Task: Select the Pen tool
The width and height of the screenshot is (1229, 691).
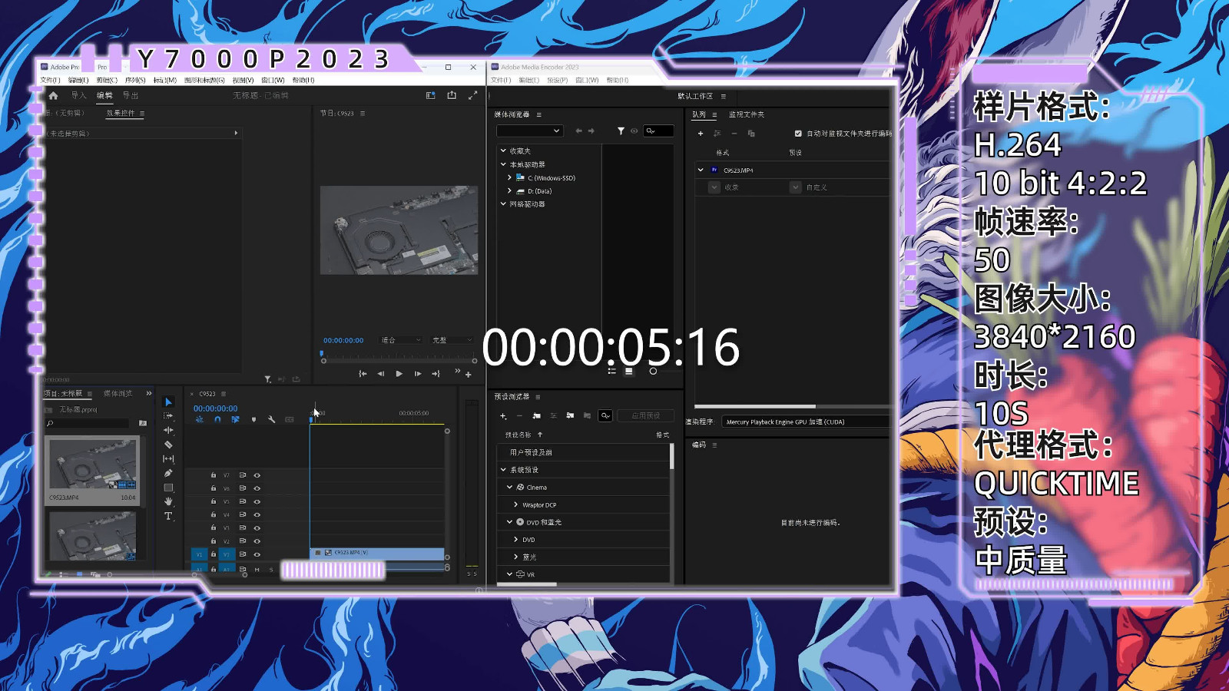Action: (x=168, y=473)
